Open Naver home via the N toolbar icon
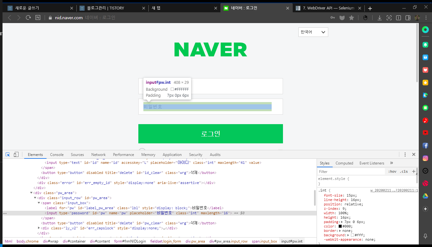Image resolution: width=432 pixels, height=247 pixels. pyautogui.click(x=38, y=18)
